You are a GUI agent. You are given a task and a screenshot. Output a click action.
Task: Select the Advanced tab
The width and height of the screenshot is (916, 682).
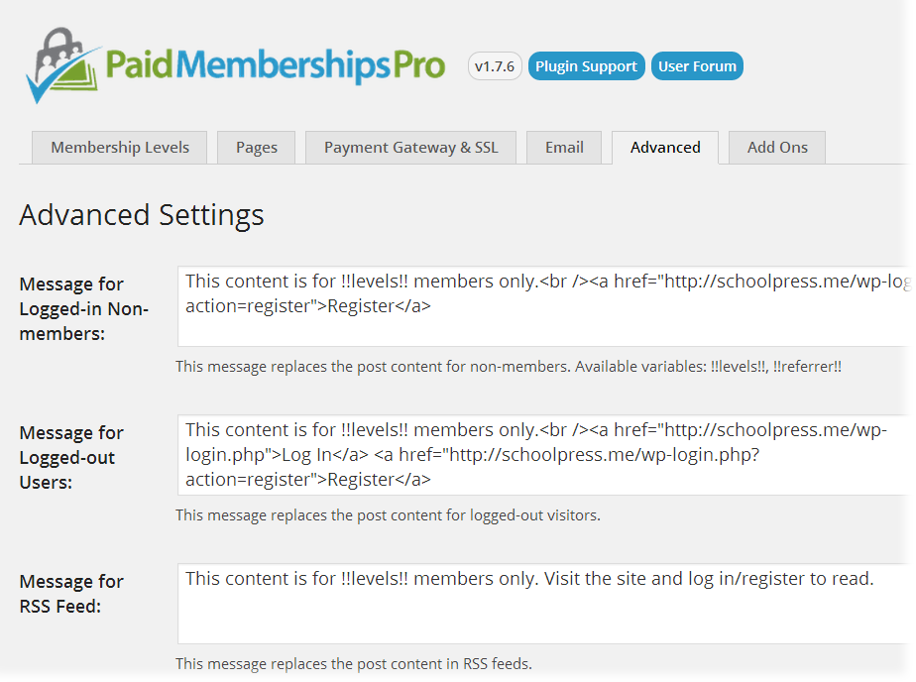pos(665,147)
